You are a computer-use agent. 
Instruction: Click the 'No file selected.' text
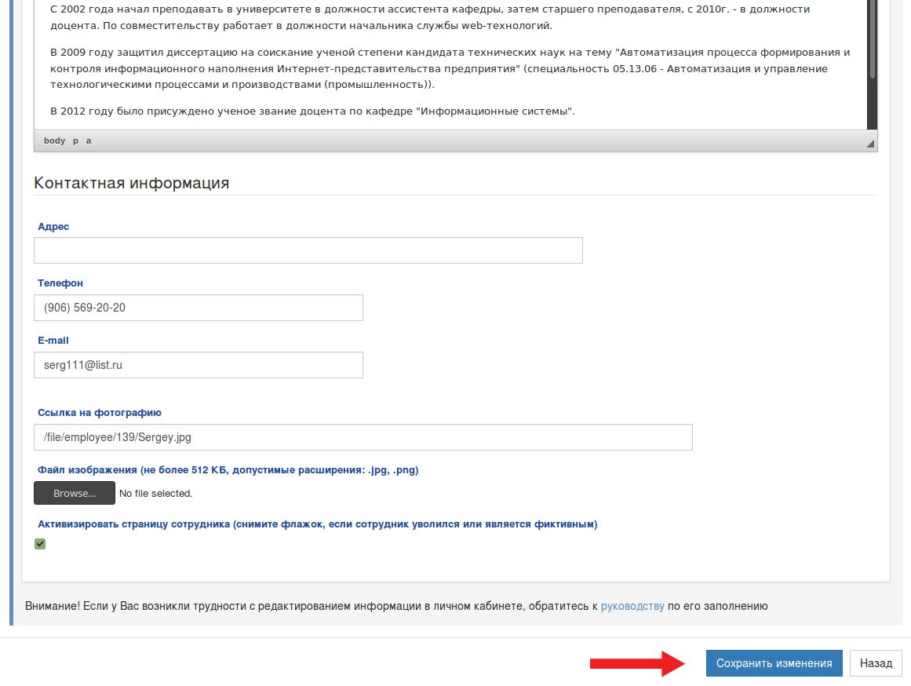(x=155, y=494)
